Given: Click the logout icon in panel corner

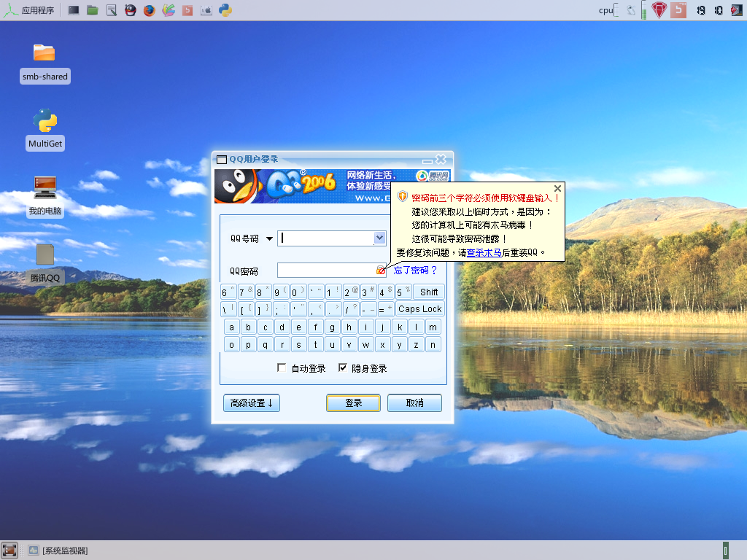Looking at the screenshot, I should (x=737, y=10).
